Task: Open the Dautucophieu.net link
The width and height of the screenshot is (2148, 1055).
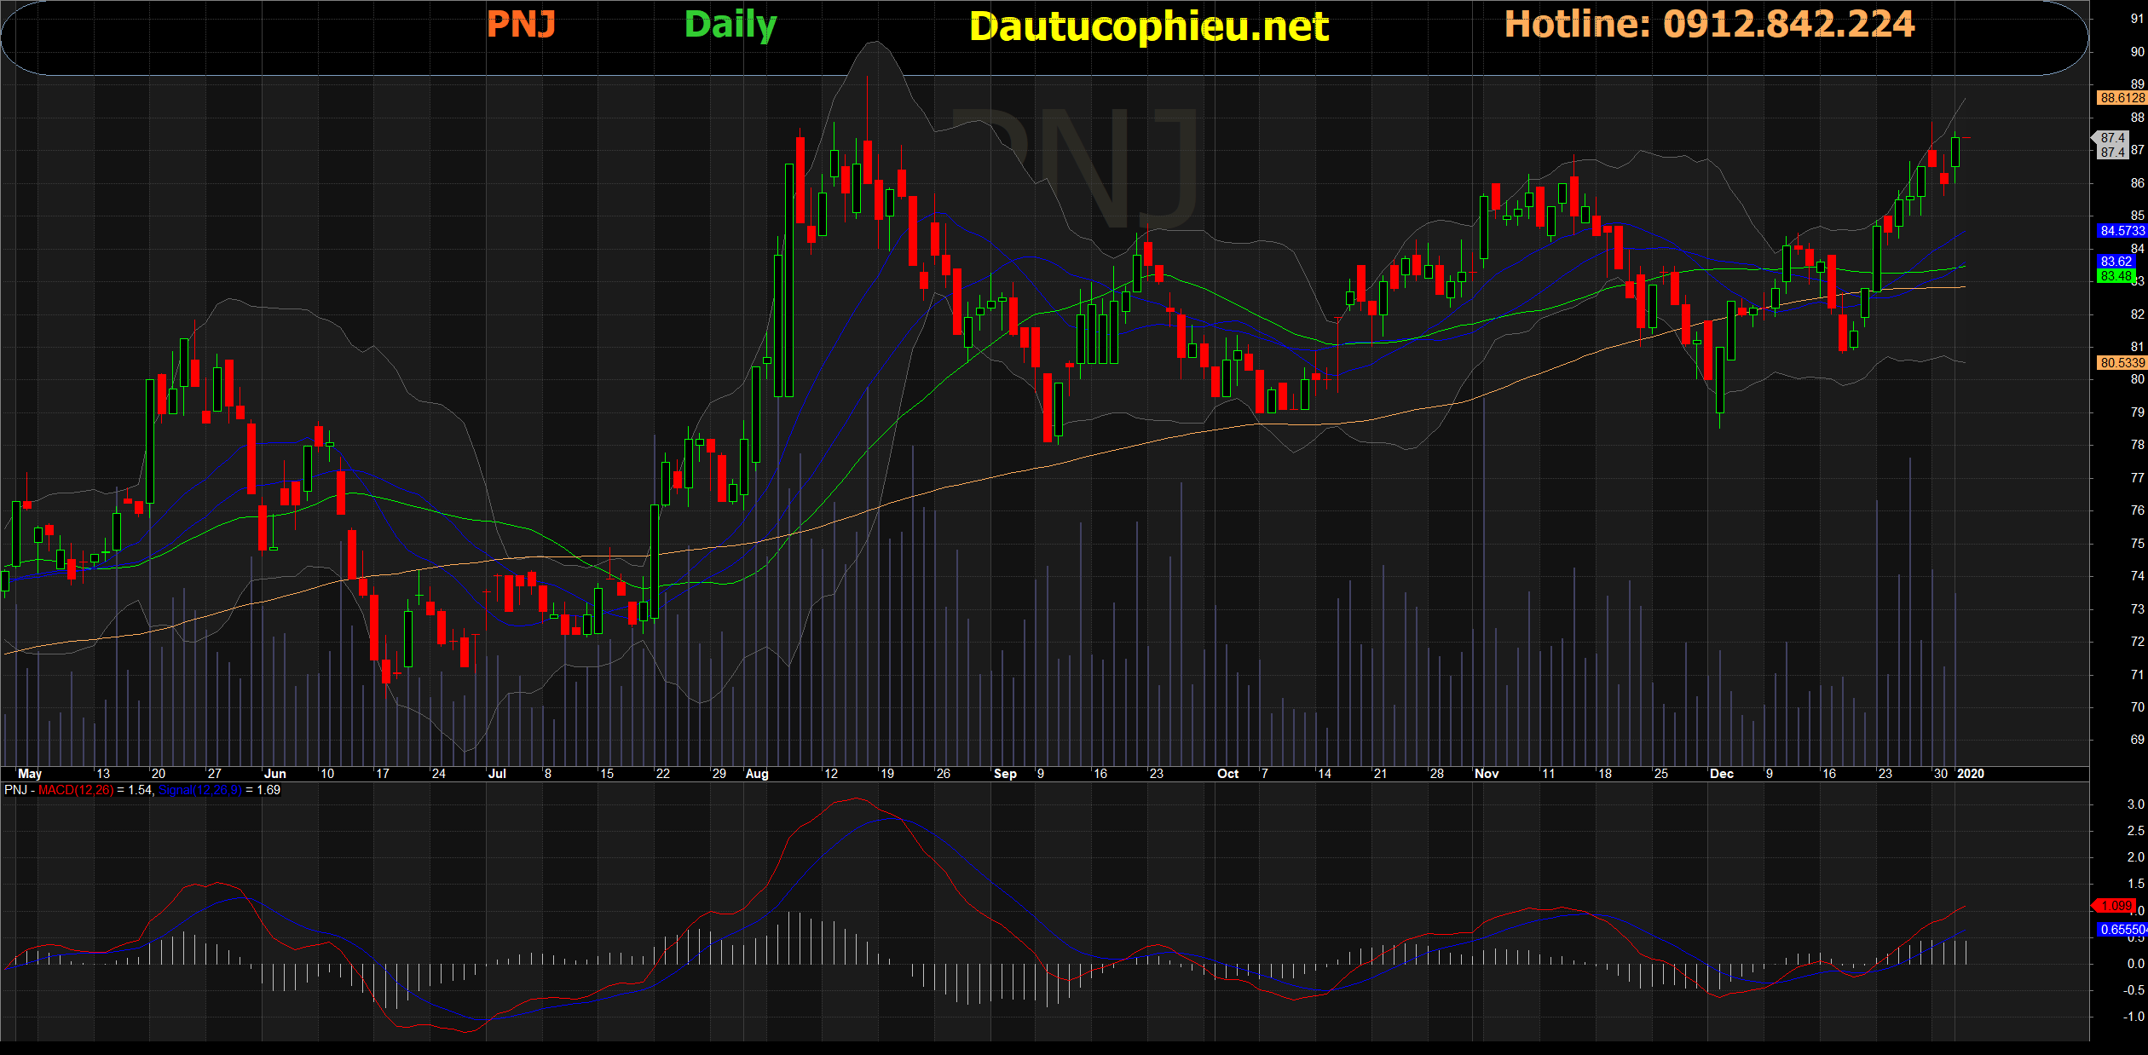Action: 1148,26
